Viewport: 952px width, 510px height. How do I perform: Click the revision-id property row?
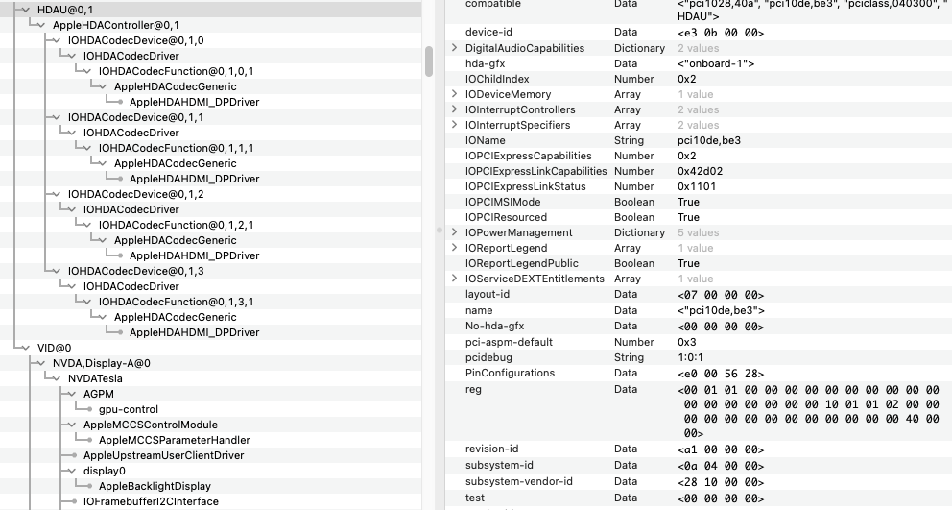pos(699,449)
